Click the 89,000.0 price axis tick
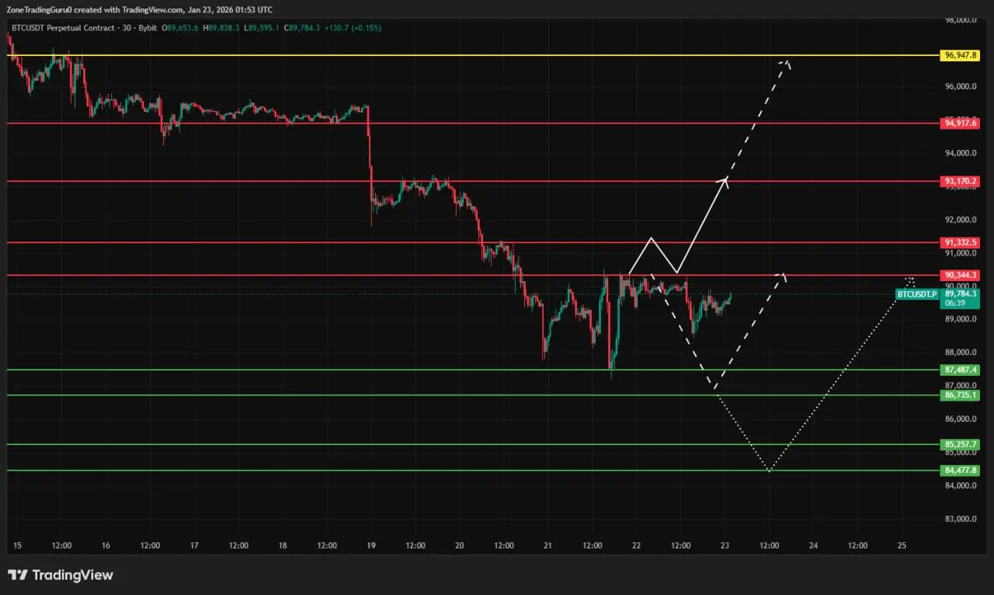 click(961, 319)
